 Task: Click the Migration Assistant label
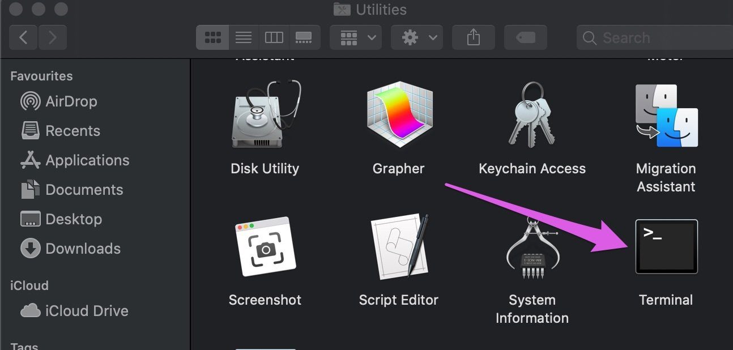[x=666, y=177]
